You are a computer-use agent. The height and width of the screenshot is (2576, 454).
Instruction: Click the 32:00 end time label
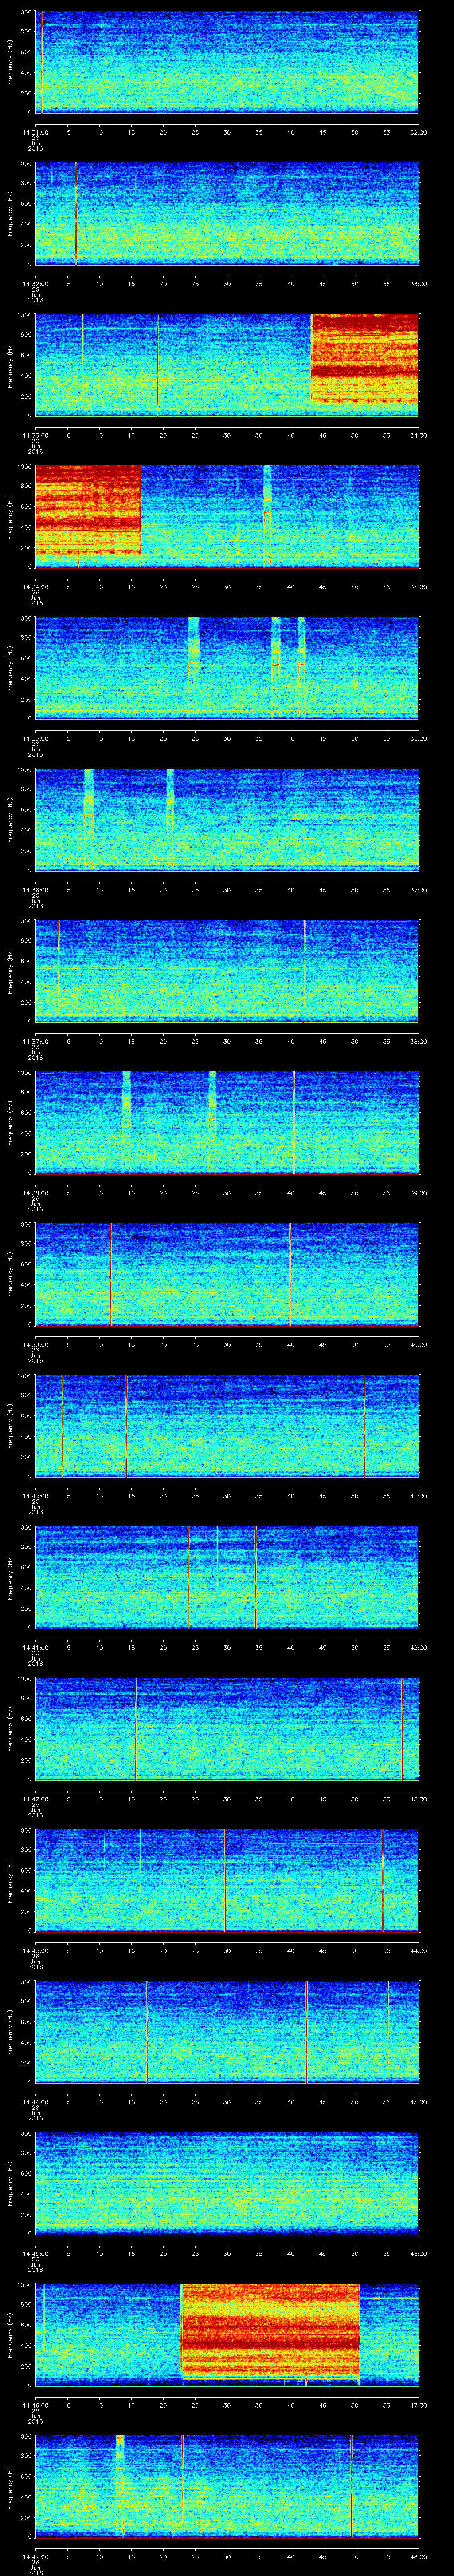(x=418, y=131)
